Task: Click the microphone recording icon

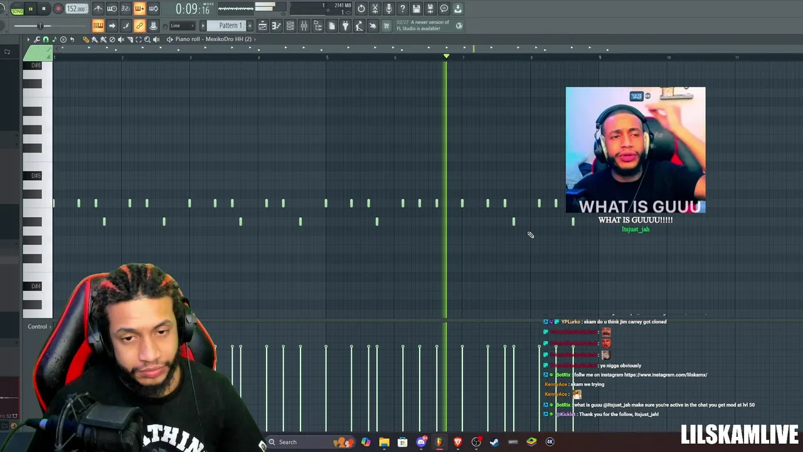Action: [389, 8]
